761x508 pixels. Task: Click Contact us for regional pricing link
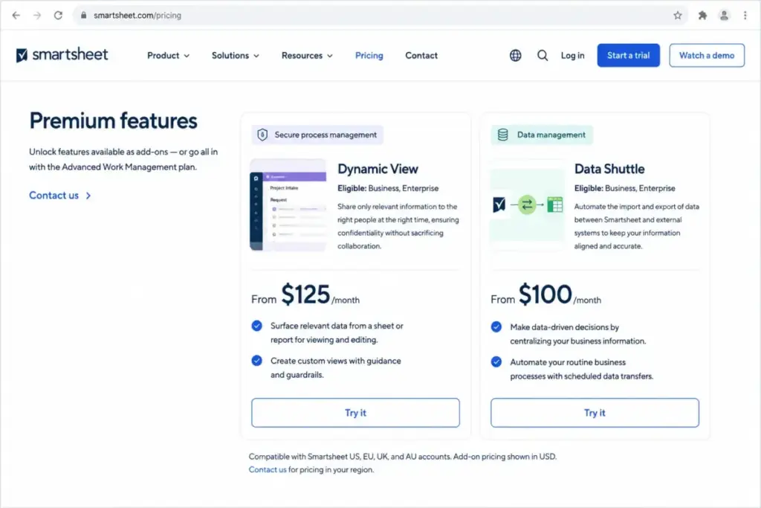(x=268, y=469)
